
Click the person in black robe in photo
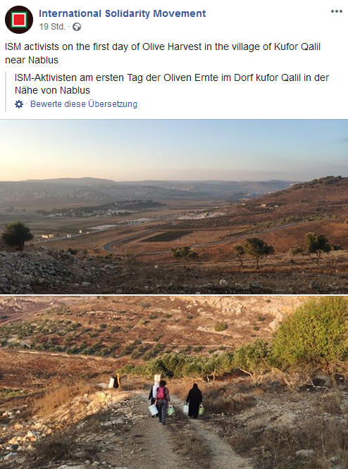click(194, 401)
